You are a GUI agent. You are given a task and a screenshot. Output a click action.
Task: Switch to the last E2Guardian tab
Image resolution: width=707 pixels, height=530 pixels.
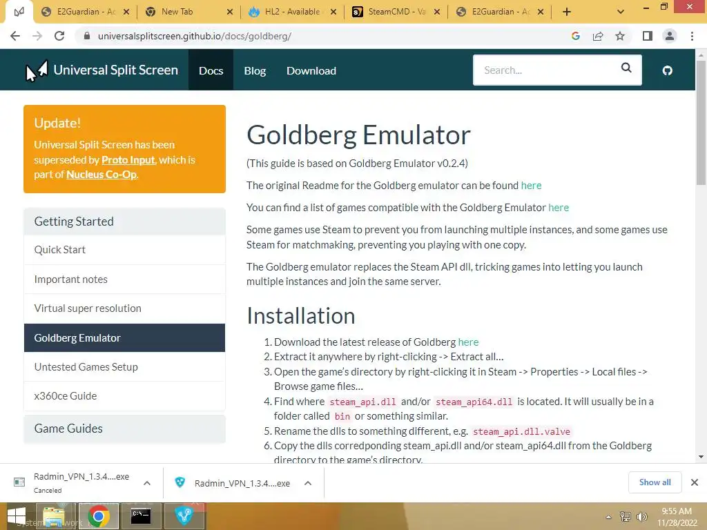[501, 12]
